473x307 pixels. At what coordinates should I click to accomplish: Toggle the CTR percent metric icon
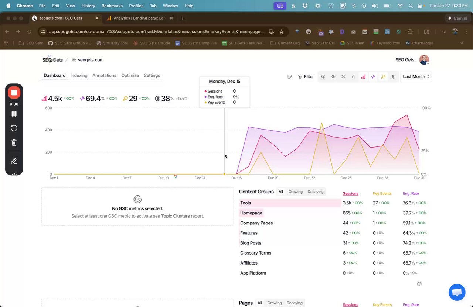pyautogui.click(x=343, y=77)
